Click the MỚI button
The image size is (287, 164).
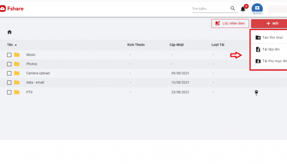[269, 24]
